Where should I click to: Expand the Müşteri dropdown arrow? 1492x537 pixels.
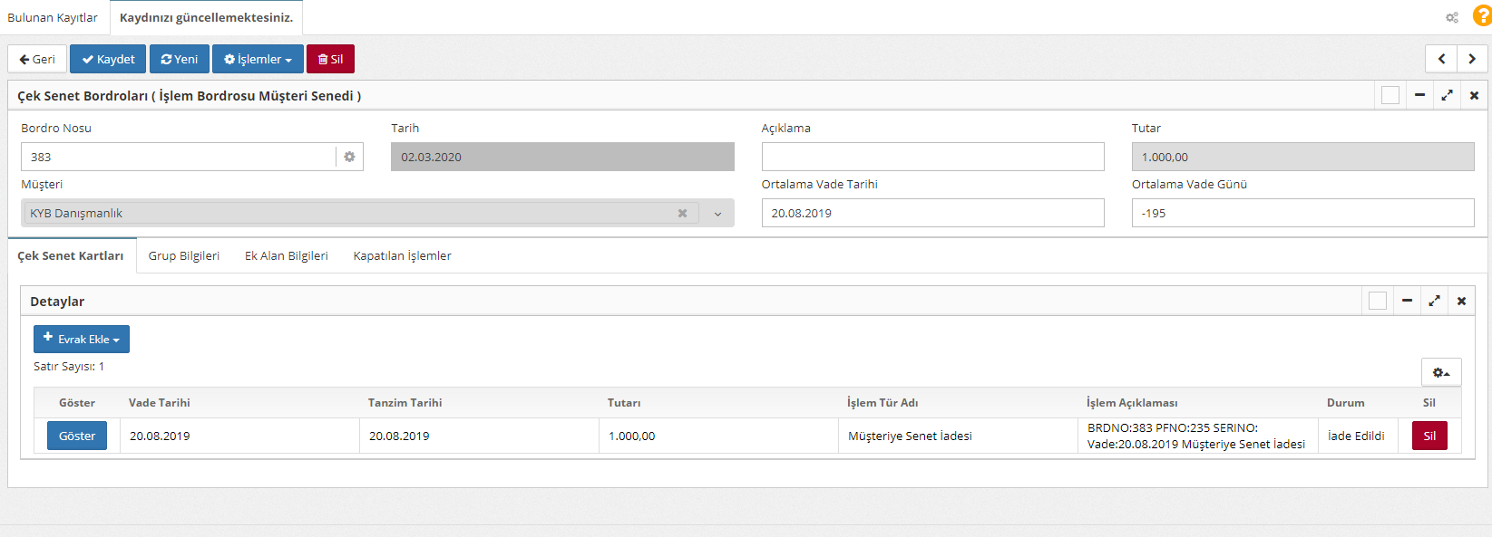(x=717, y=214)
